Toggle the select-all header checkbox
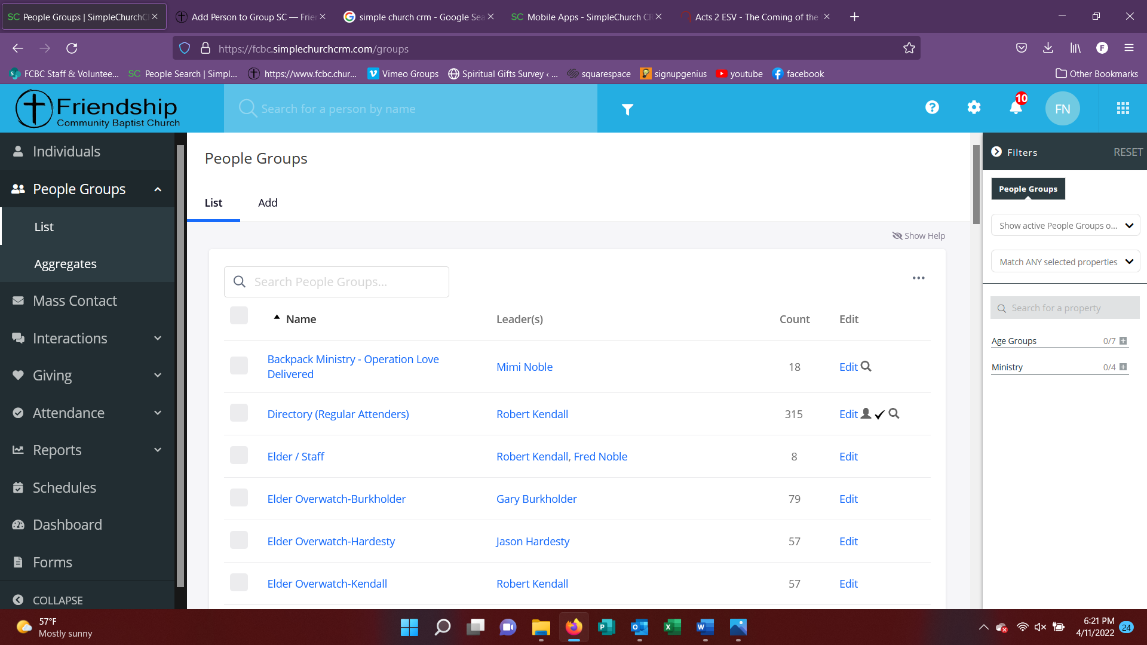The width and height of the screenshot is (1147, 645). tap(239, 315)
